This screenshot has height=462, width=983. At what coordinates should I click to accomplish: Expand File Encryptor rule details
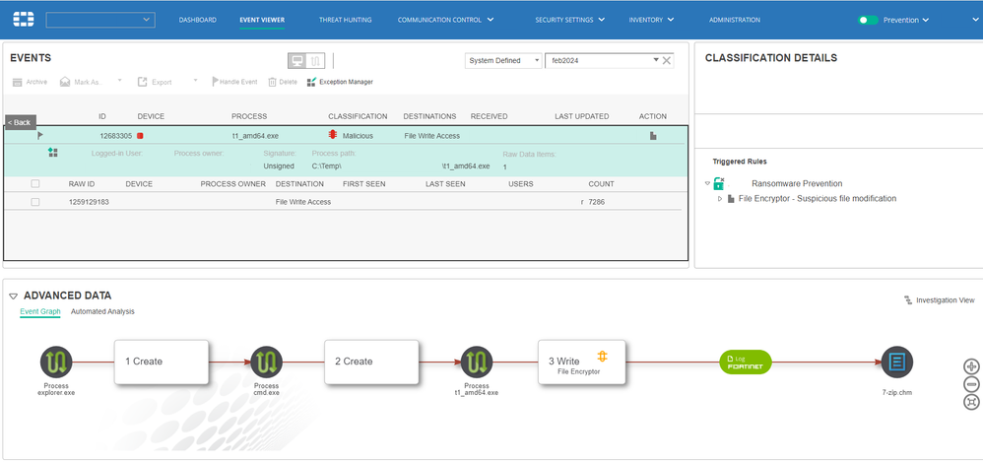(x=719, y=199)
